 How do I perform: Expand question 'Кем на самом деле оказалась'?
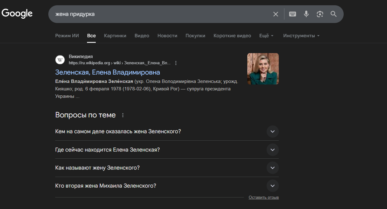pos(273,131)
